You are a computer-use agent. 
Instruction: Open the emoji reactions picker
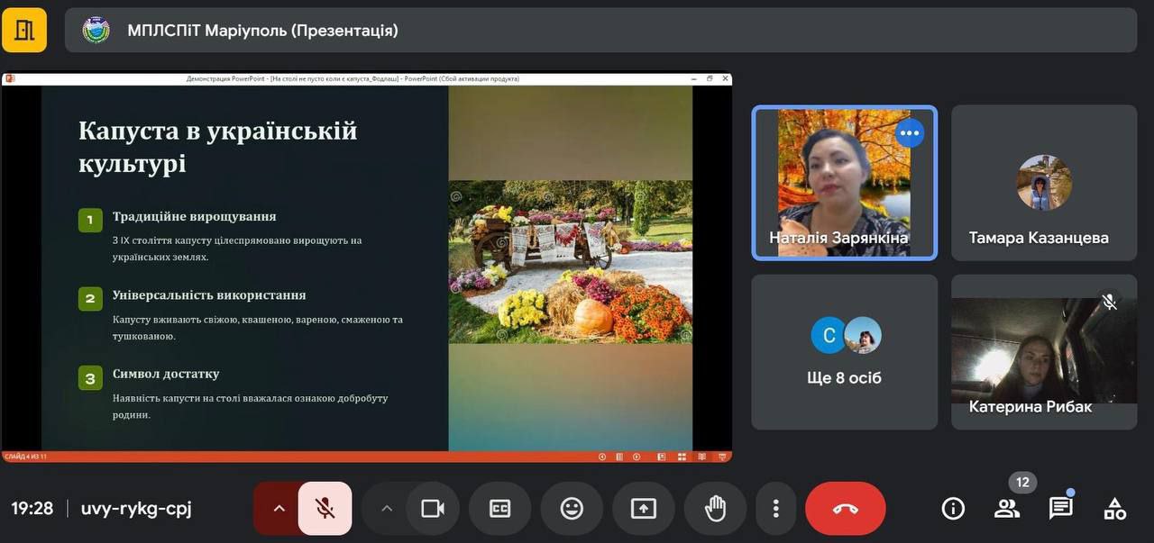572,509
